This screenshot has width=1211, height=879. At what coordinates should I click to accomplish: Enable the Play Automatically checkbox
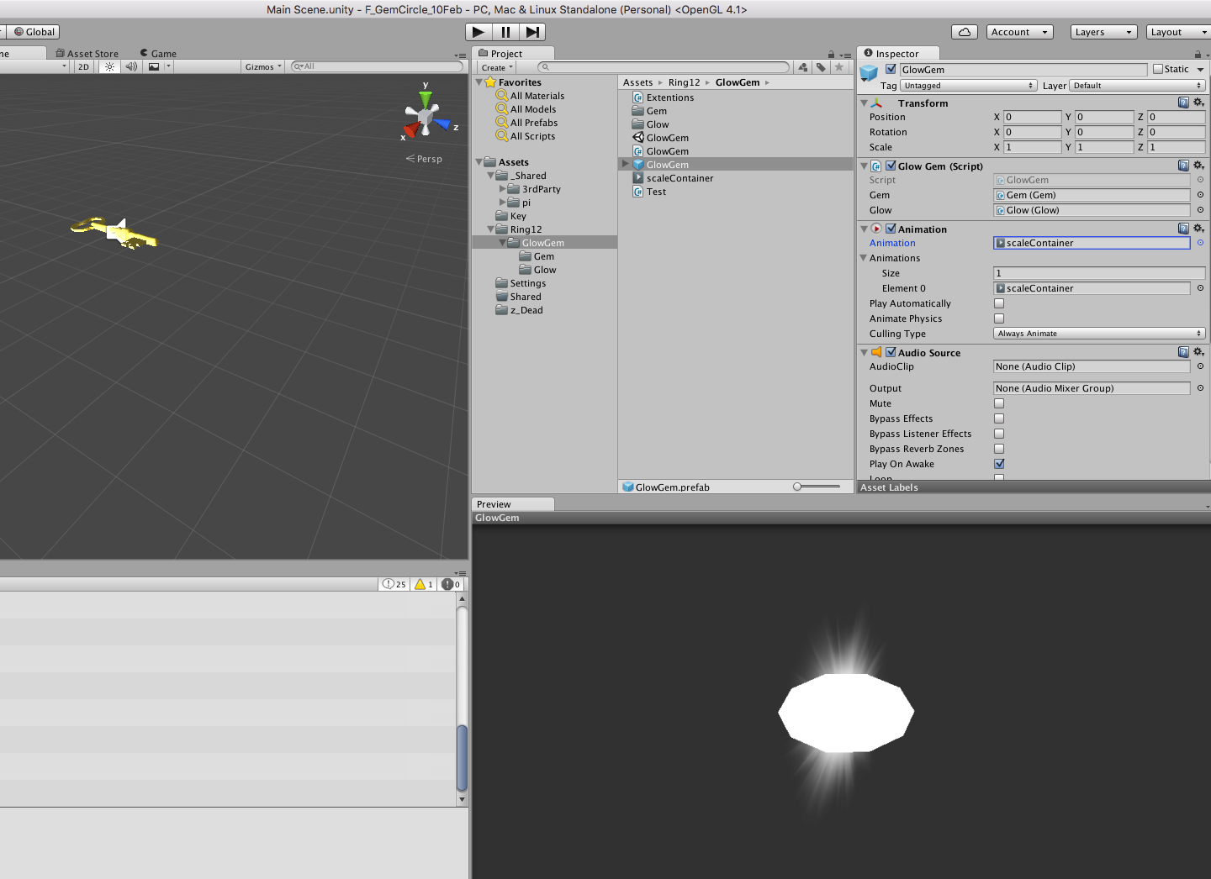coord(999,303)
